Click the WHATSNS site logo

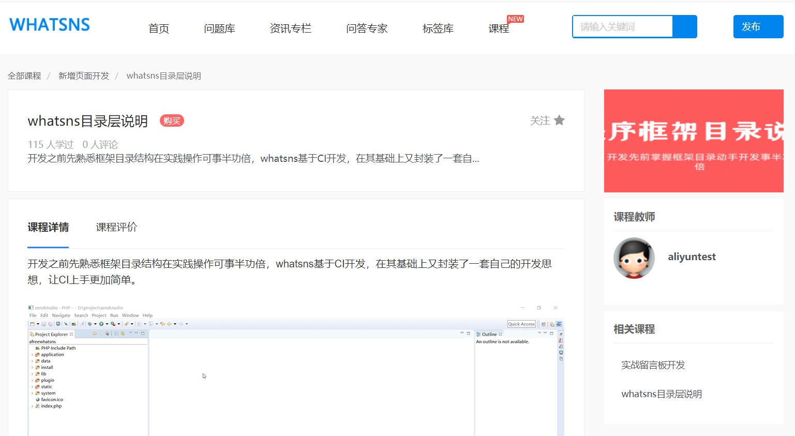click(50, 25)
